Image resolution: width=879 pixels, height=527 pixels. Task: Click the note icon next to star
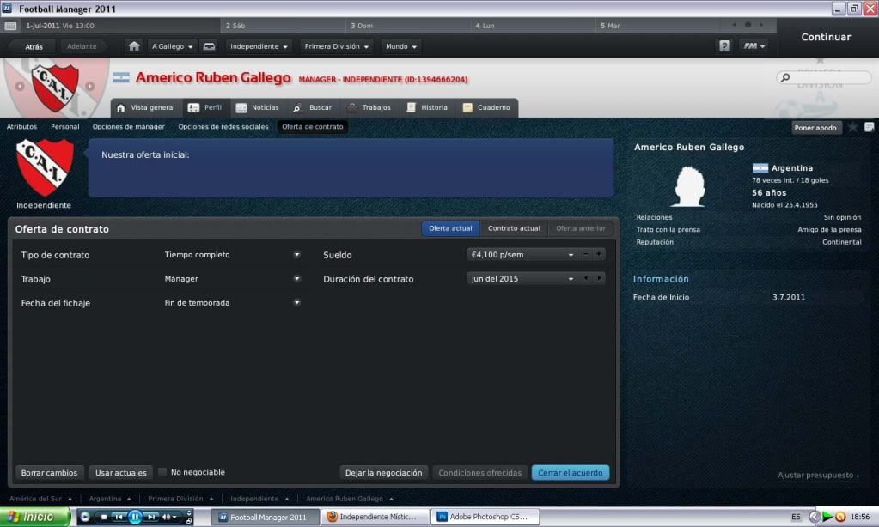pyautogui.click(x=869, y=127)
